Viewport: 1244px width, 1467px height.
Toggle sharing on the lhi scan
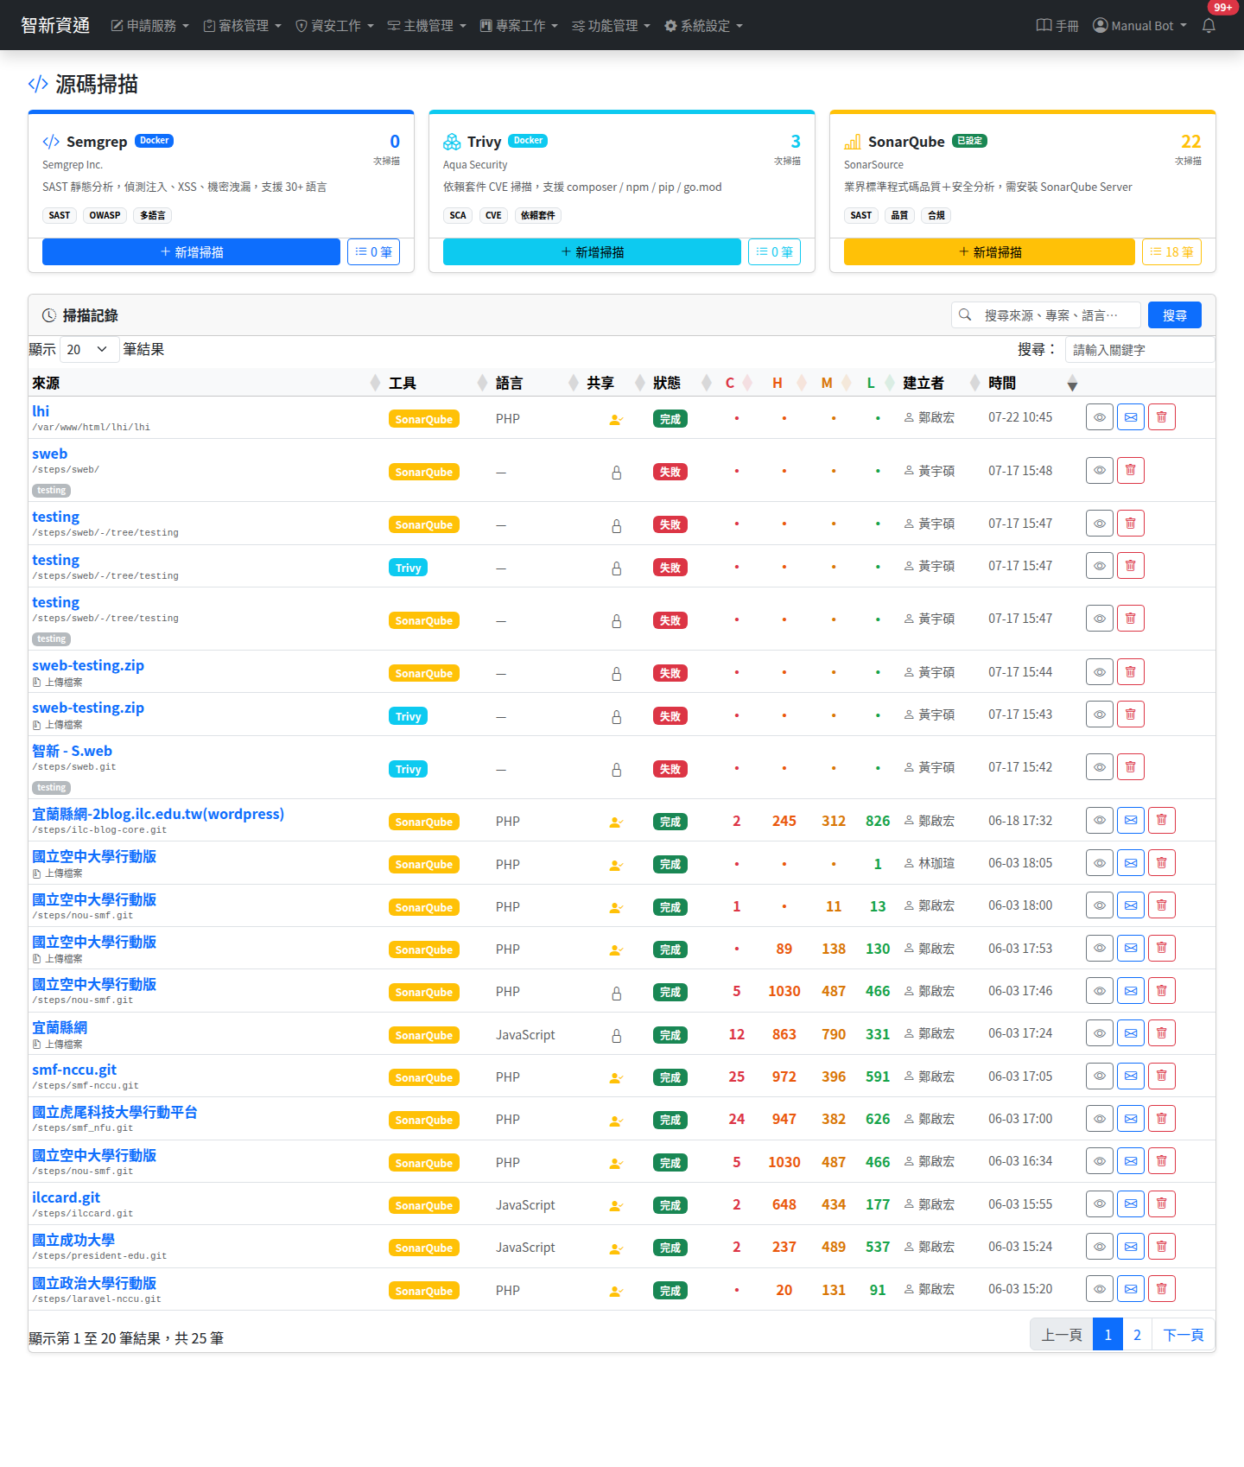(x=616, y=420)
